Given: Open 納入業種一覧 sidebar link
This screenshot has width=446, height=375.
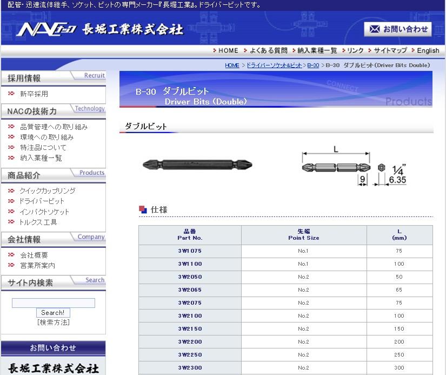Looking at the screenshot, I should click(41, 158).
